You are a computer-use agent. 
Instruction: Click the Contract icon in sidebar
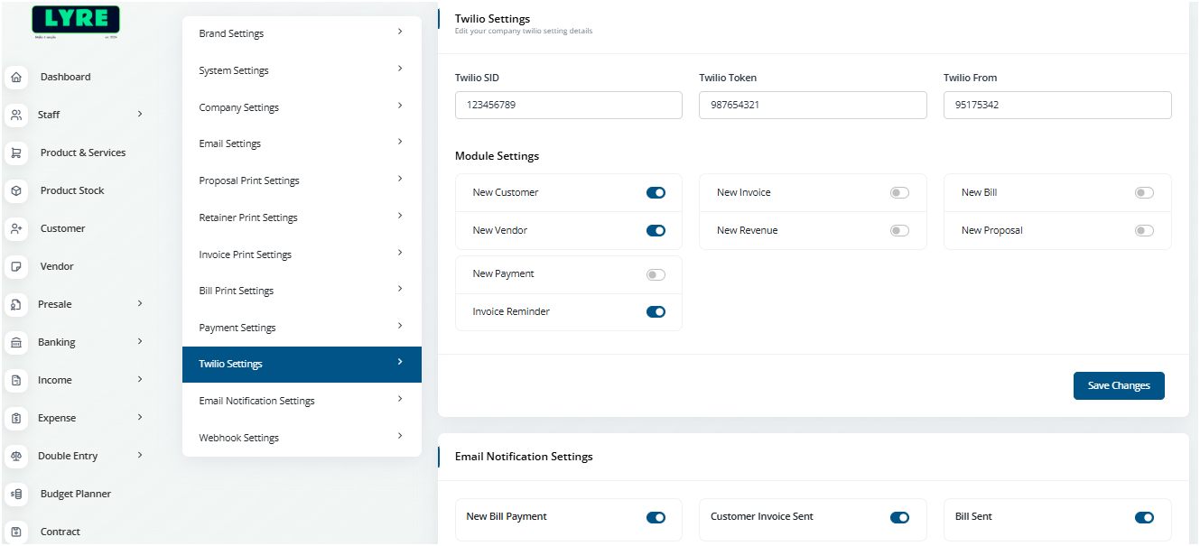(x=16, y=532)
